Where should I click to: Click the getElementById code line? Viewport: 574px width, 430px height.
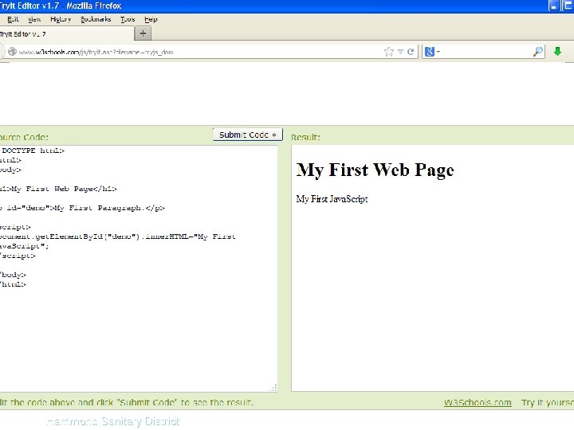[x=117, y=236]
